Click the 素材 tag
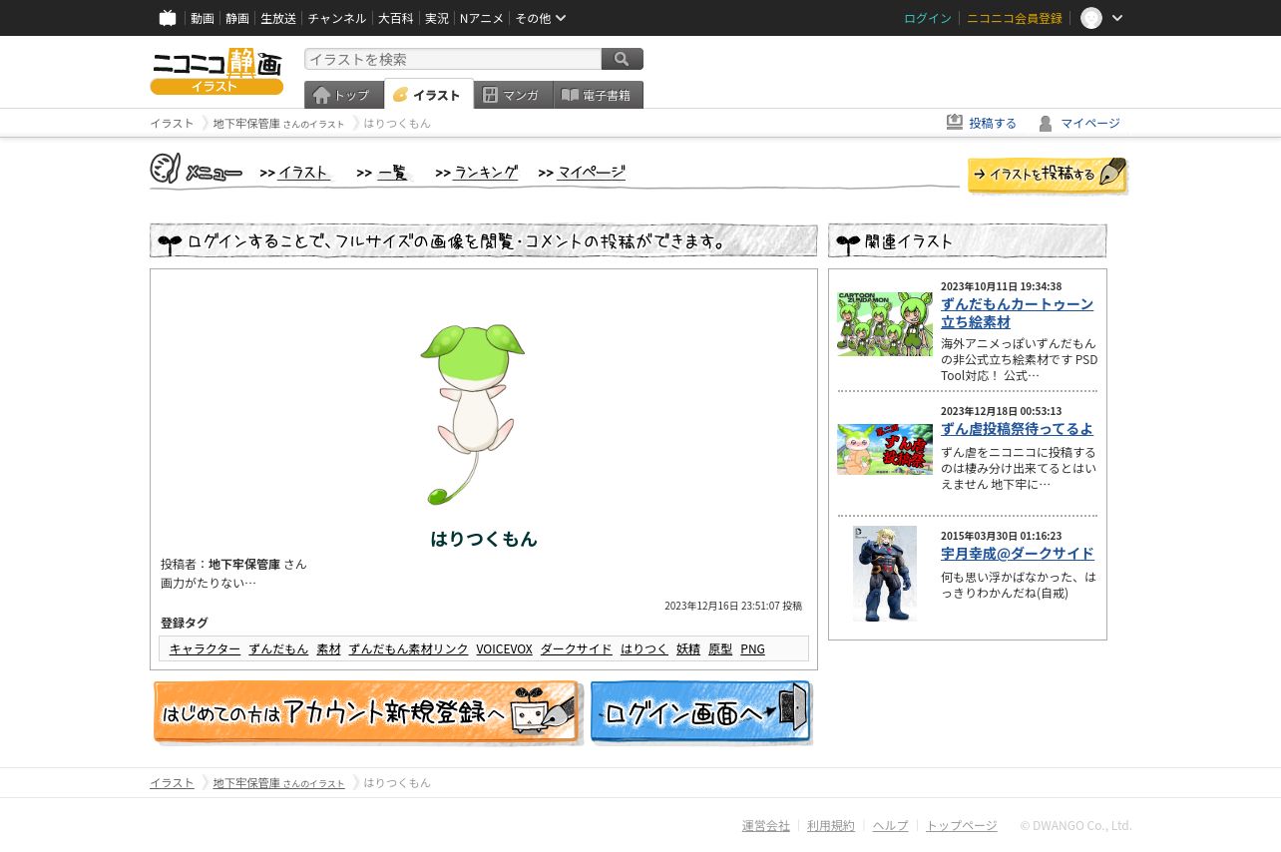 point(328,648)
